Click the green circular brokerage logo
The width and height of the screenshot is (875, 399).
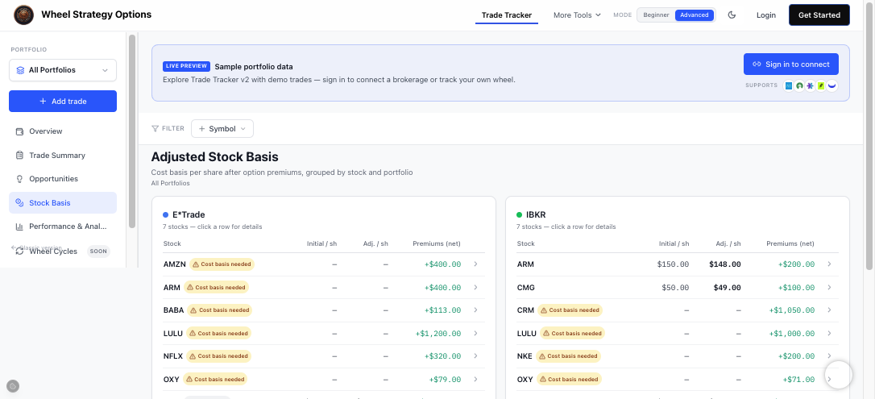[799, 86]
